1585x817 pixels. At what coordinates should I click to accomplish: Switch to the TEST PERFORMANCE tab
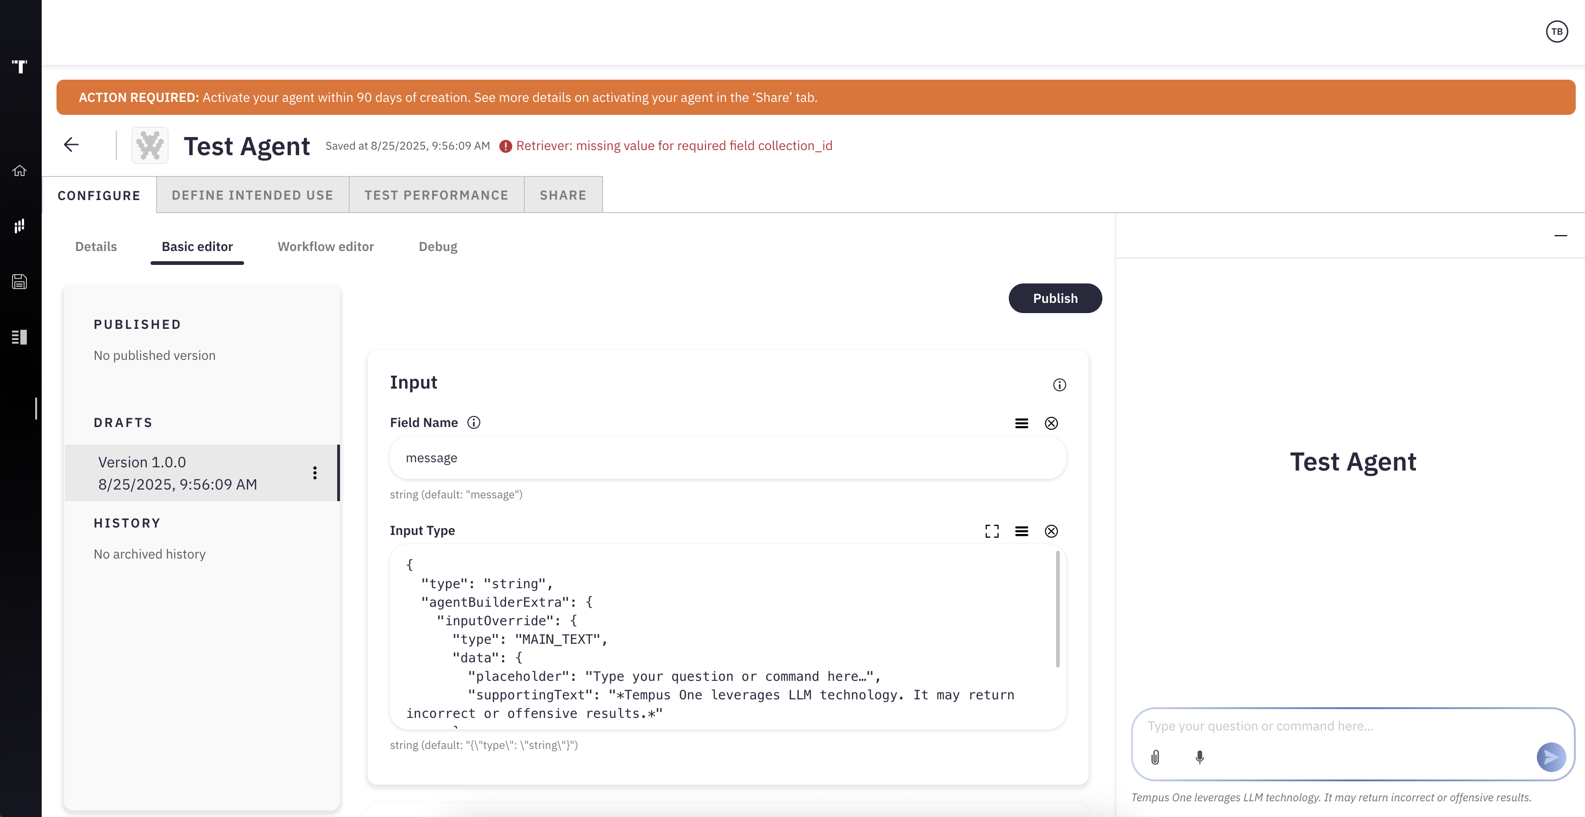[436, 195]
